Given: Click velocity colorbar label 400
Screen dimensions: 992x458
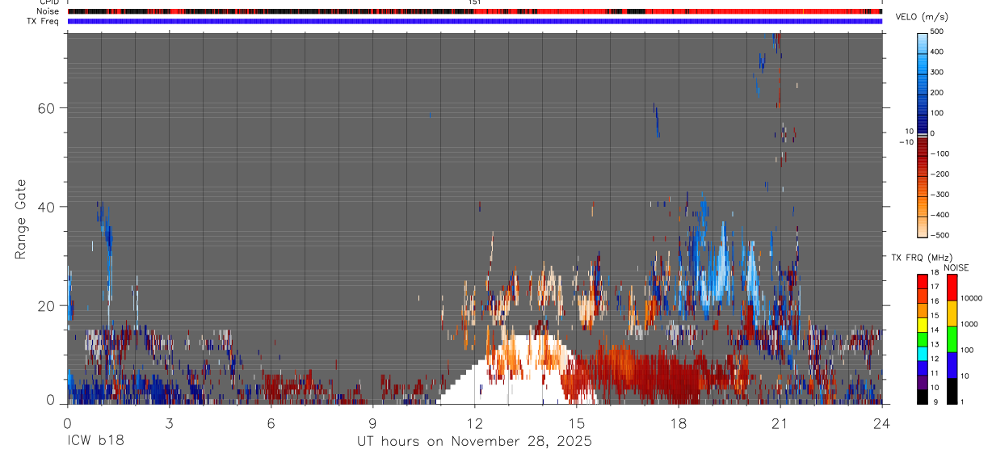Looking at the screenshot, I should tap(938, 52).
